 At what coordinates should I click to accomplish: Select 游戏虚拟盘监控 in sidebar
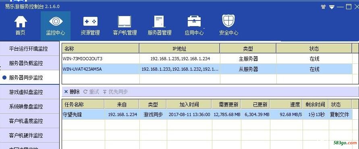pyautogui.click(x=29, y=92)
